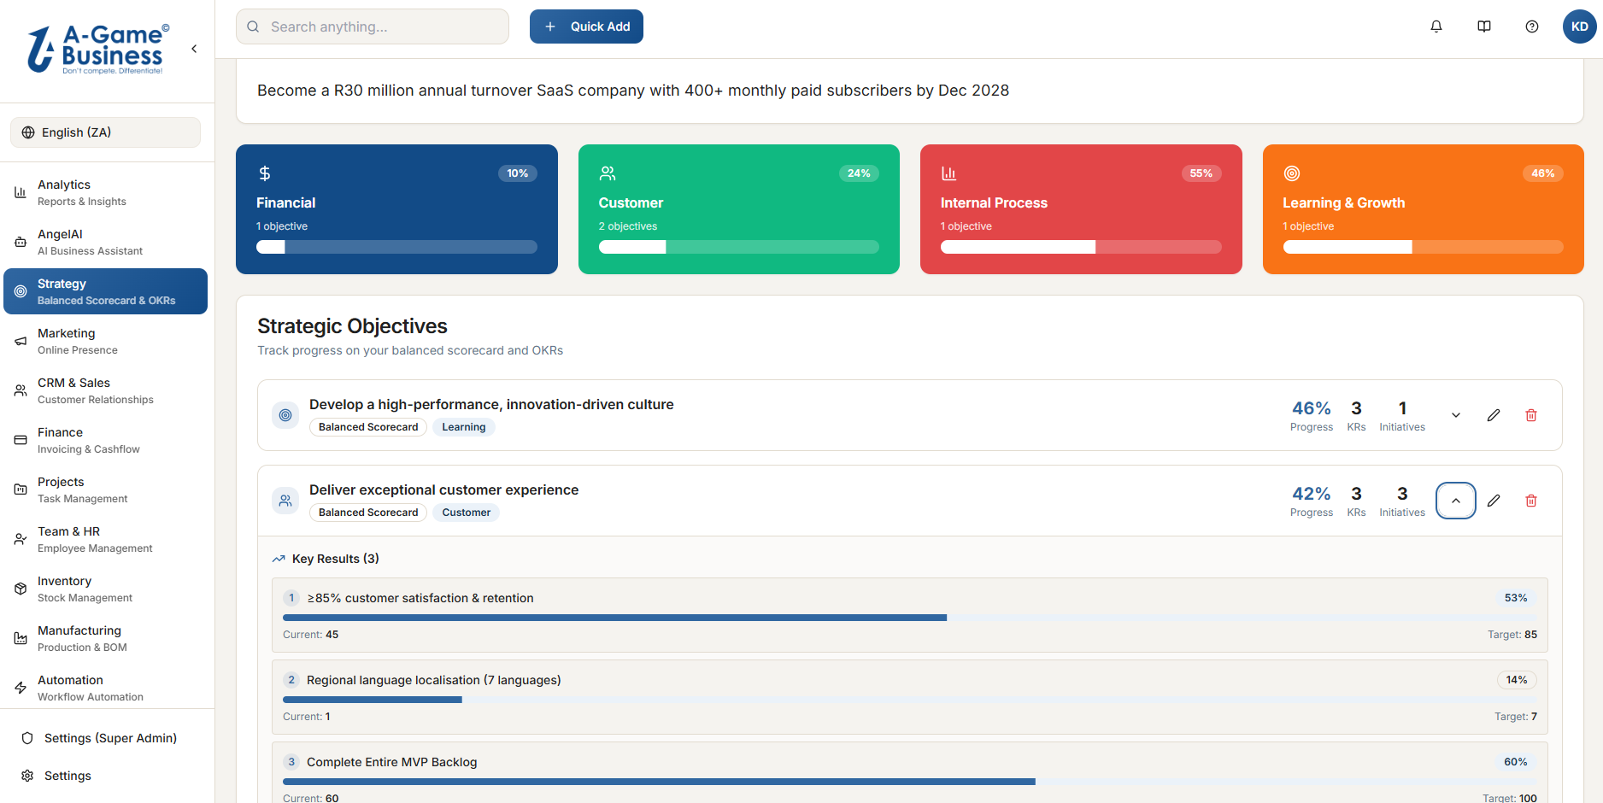Open Finance Invoicing & Cashflow

point(105,441)
